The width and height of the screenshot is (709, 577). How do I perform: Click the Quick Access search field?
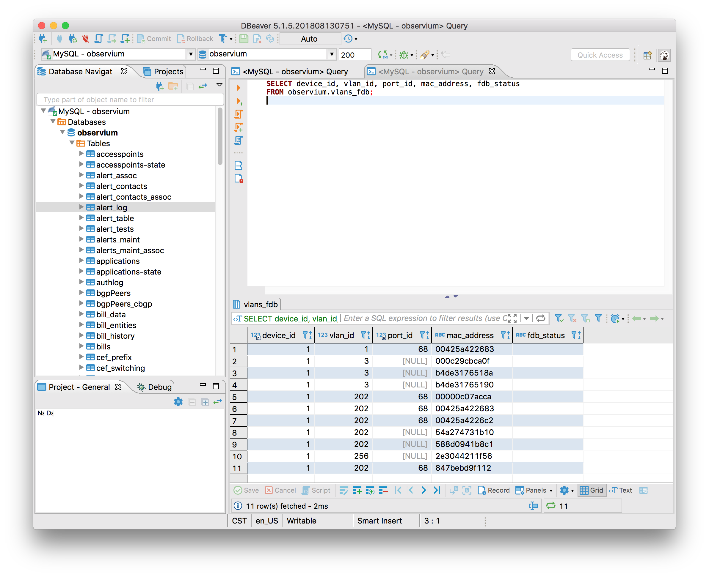tap(600, 55)
